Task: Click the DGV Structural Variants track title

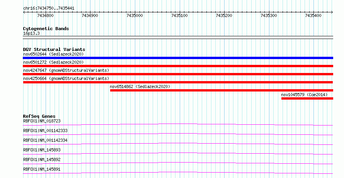Action: click(54, 49)
